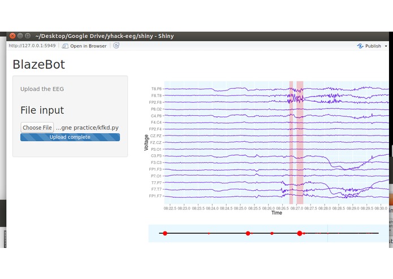
Task: Minimize the Shiny window
Action: tap(20, 36)
